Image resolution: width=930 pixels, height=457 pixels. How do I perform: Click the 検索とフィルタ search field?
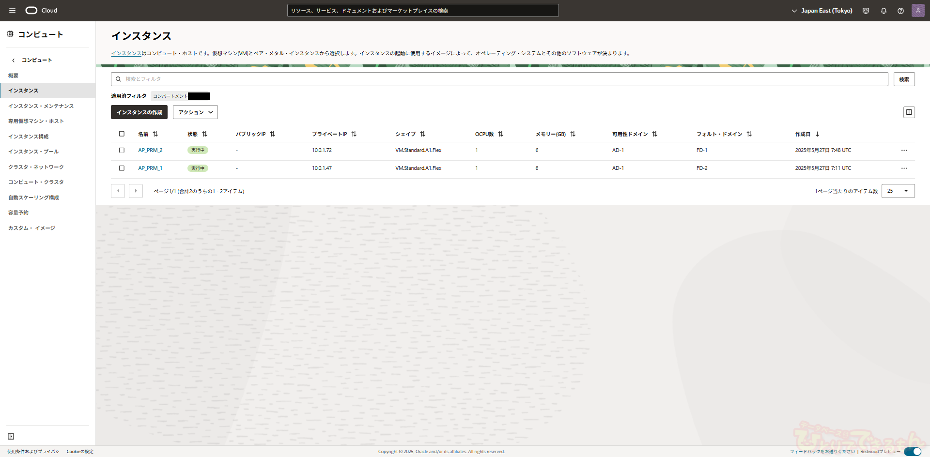[x=499, y=79]
